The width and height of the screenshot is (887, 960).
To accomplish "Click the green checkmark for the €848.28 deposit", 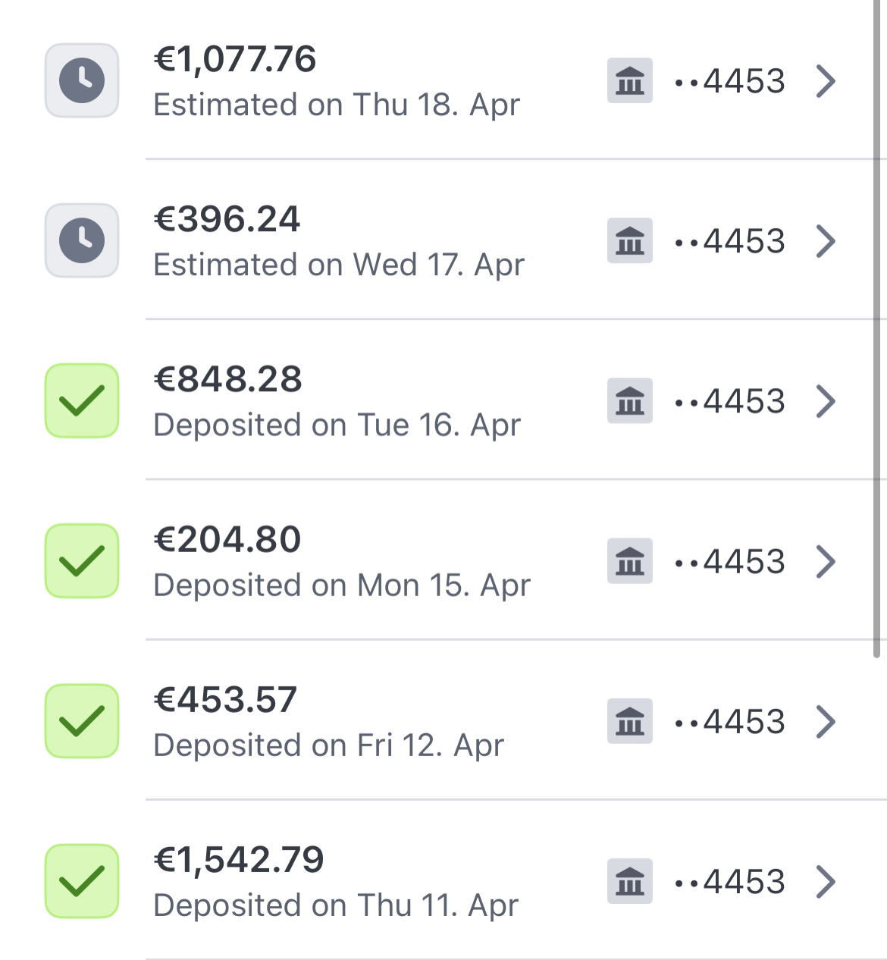I will [82, 400].
